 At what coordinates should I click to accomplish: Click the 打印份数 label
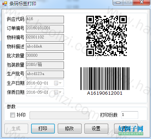point(109,115)
